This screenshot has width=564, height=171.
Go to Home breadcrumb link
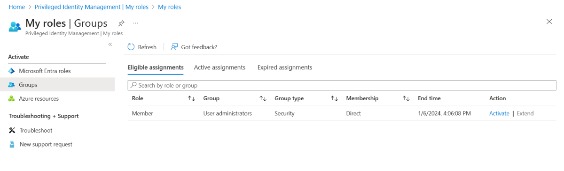[17, 7]
